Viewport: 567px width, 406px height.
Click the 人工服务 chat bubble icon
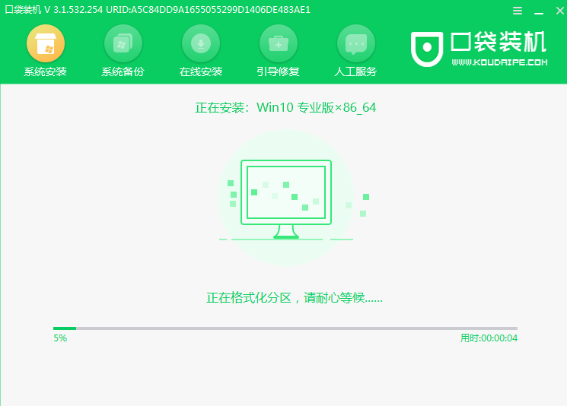point(355,43)
